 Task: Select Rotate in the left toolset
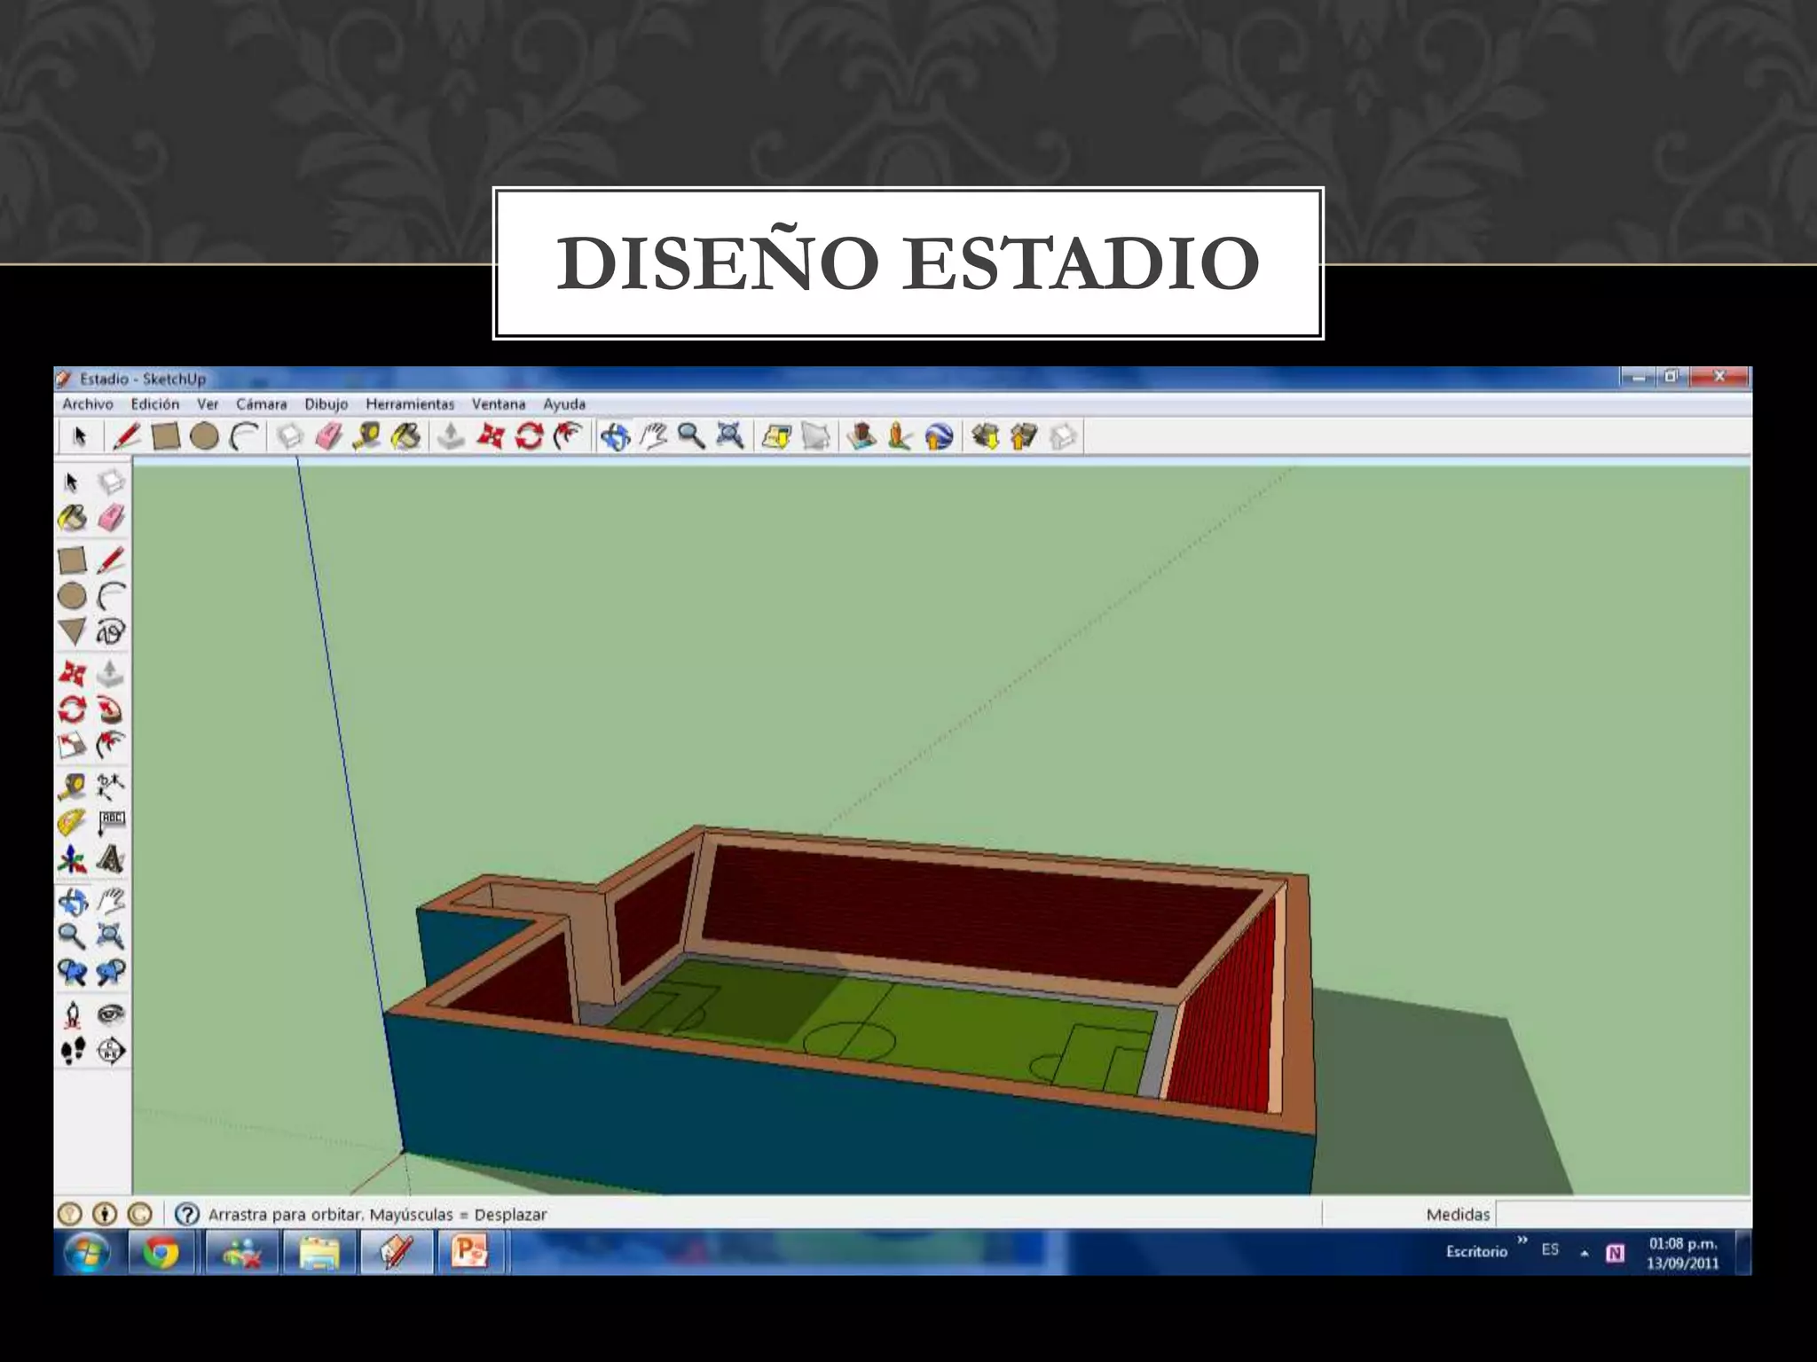tap(72, 709)
